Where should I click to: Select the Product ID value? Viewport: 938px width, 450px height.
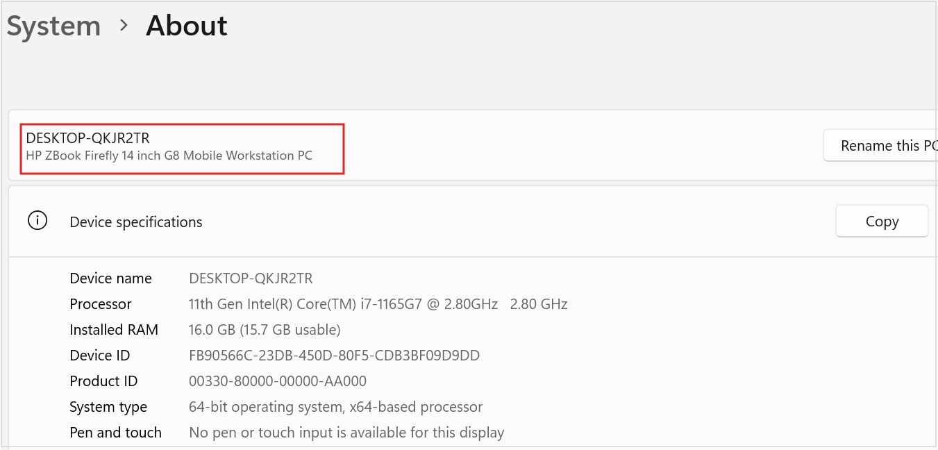coord(278,381)
